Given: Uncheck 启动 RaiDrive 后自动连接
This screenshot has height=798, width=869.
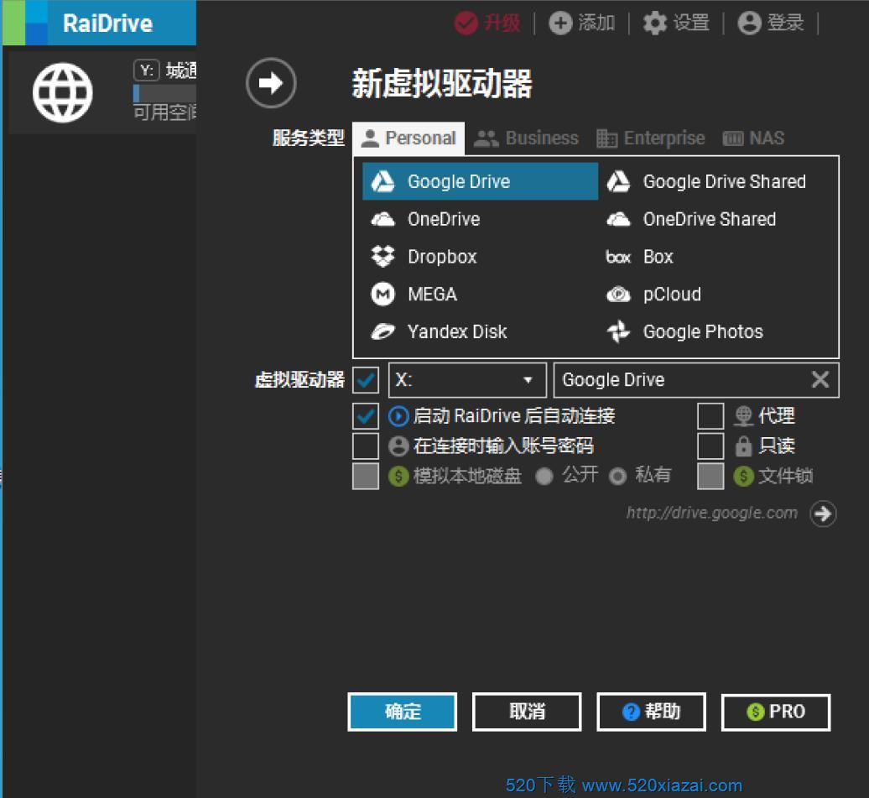Looking at the screenshot, I should (x=366, y=416).
